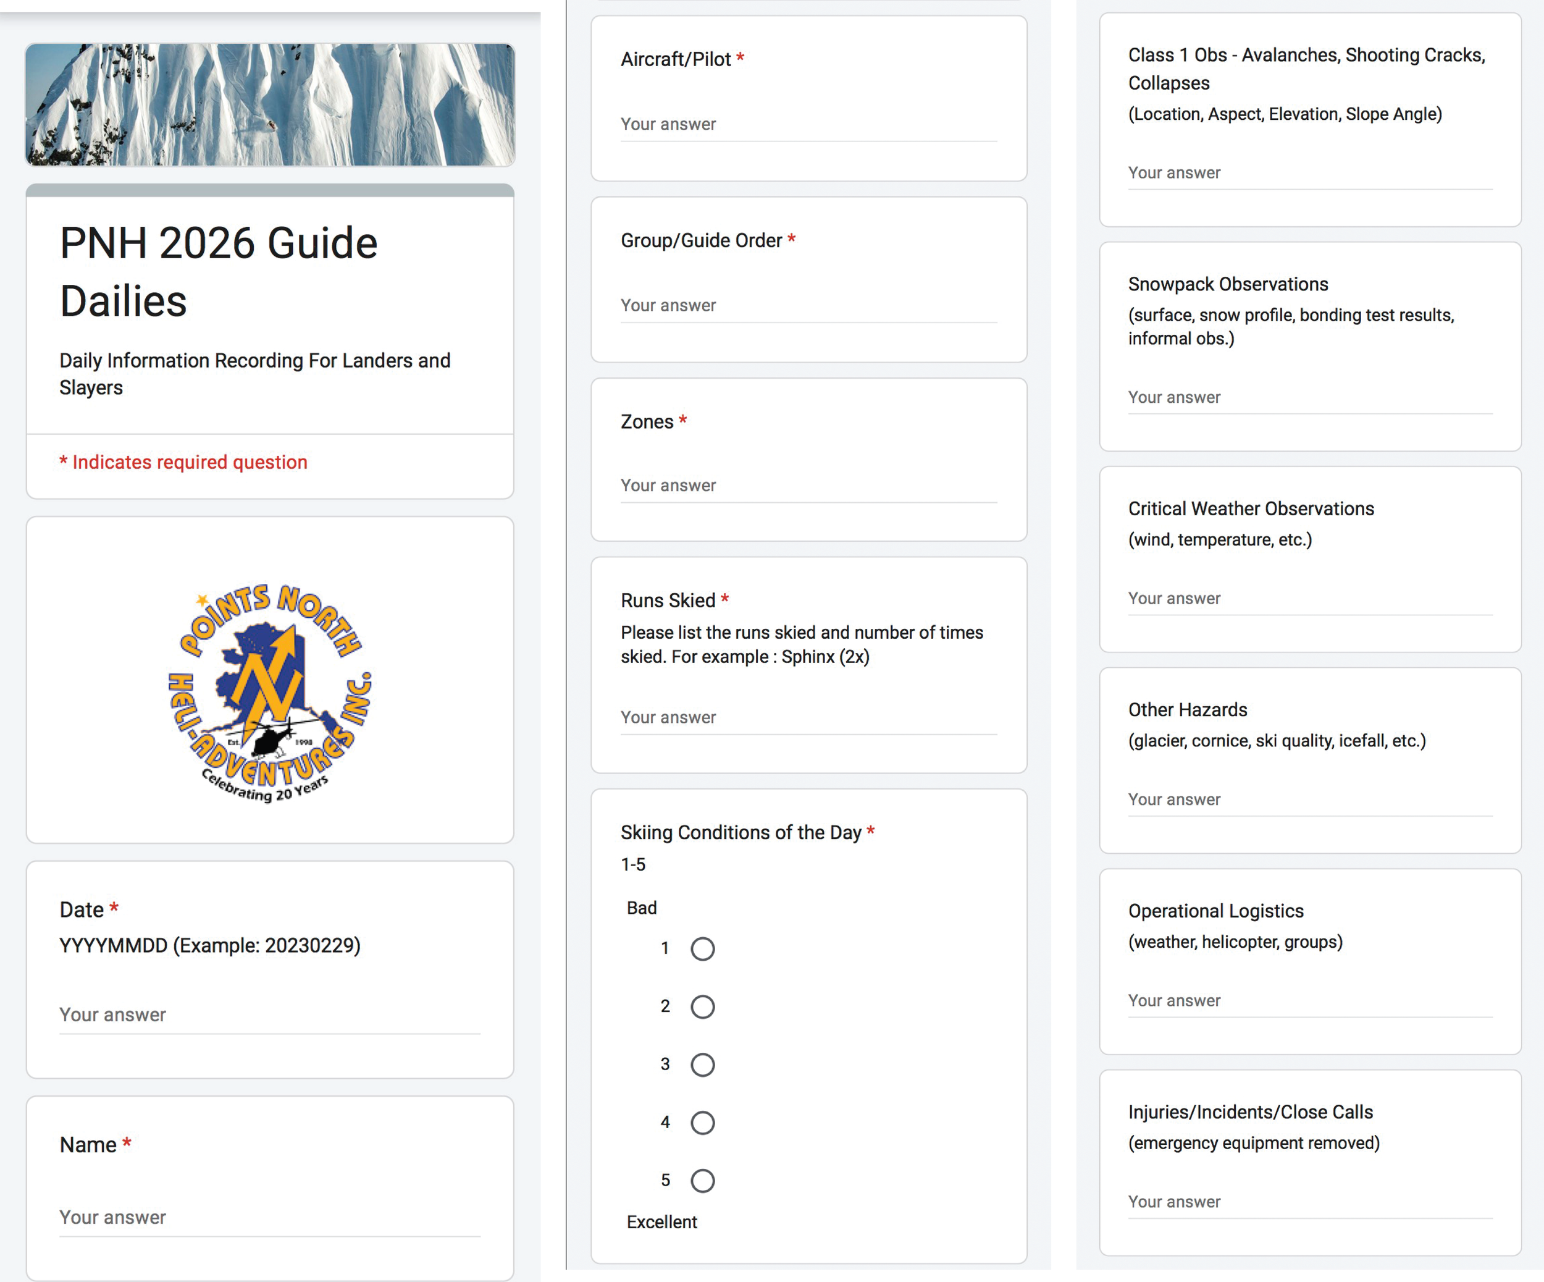Choose rating 3 radio button
This screenshot has width=1544, height=1282.
[x=702, y=1065]
